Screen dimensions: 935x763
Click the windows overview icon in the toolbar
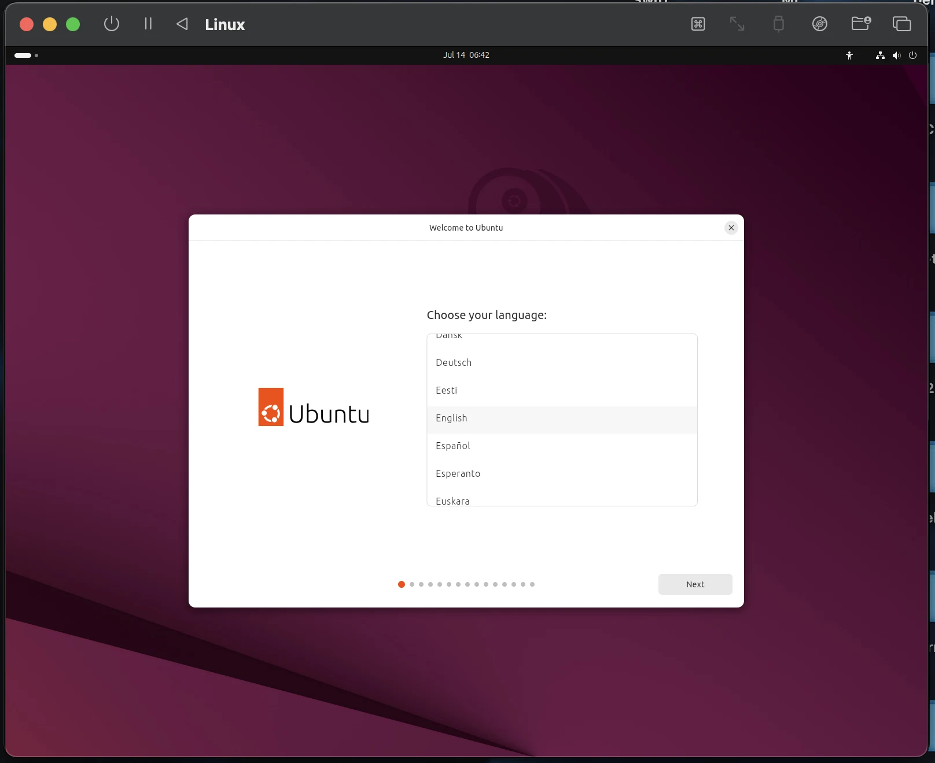coord(901,24)
